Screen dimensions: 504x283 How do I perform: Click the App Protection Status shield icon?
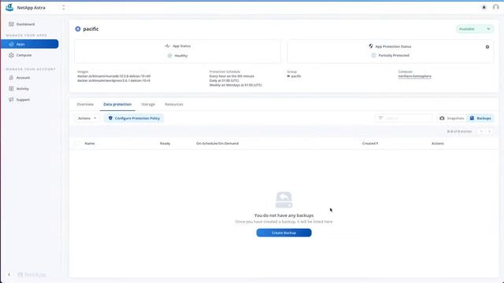371,46
